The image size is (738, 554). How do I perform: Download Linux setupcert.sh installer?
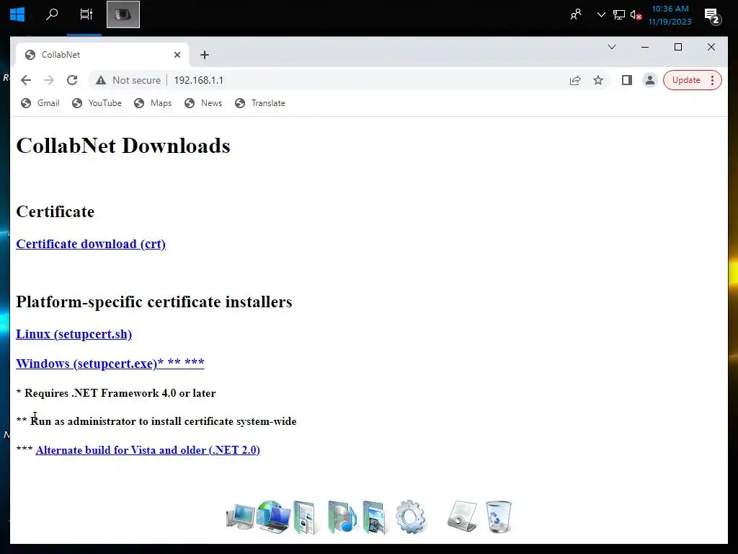click(74, 334)
